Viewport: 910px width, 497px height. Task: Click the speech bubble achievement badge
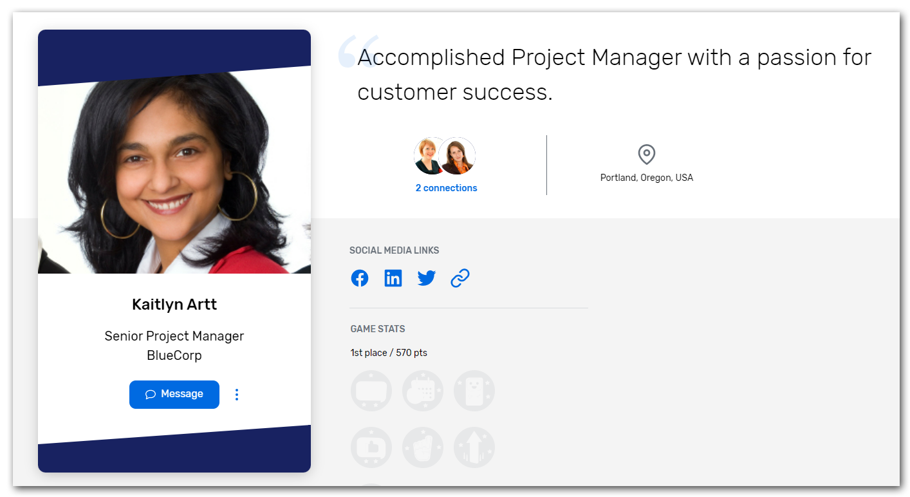[x=371, y=391]
